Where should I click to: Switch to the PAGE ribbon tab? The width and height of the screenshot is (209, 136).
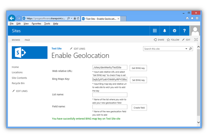point(27,40)
